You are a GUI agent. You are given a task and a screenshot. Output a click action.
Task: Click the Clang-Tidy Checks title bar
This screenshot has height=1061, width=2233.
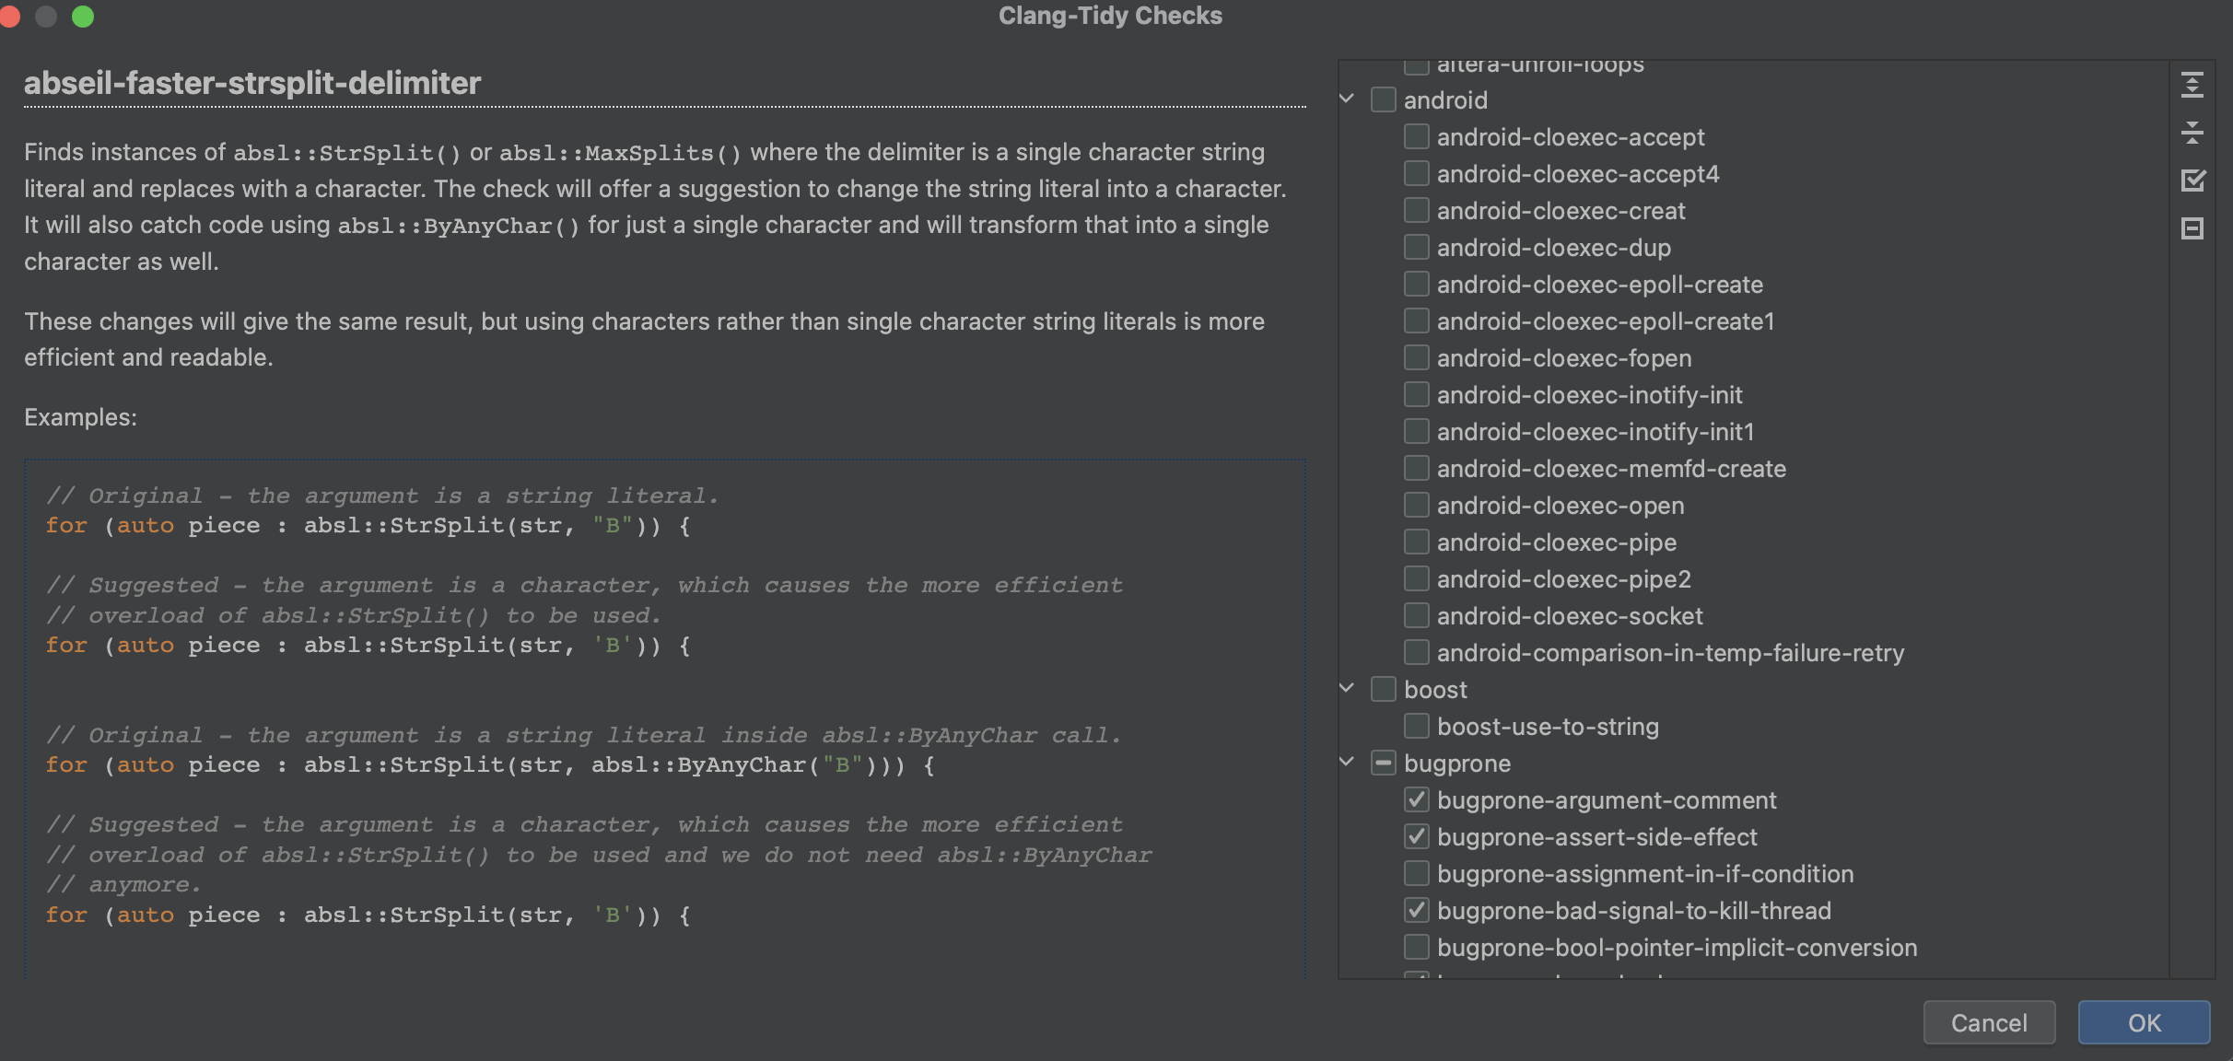click(1110, 16)
